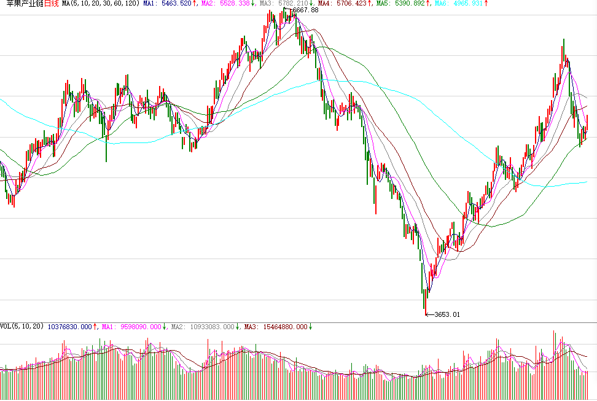Image resolution: width=597 pixels, height=401 pixels.
Task: Click the 6667.88 high price label
Action: [306, 10]
